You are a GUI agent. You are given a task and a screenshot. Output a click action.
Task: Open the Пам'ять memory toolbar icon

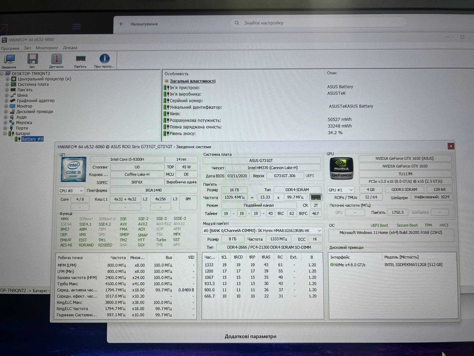[x=80, y=61]
